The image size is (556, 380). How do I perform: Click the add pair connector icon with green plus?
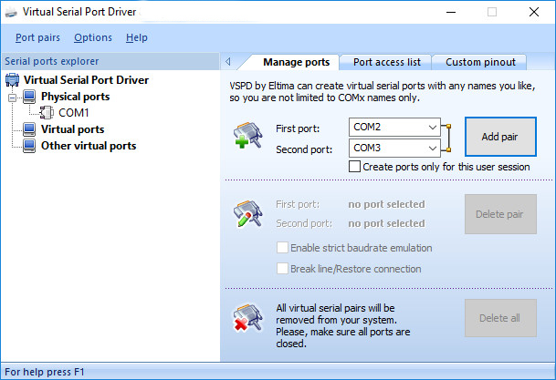point(247,135)
